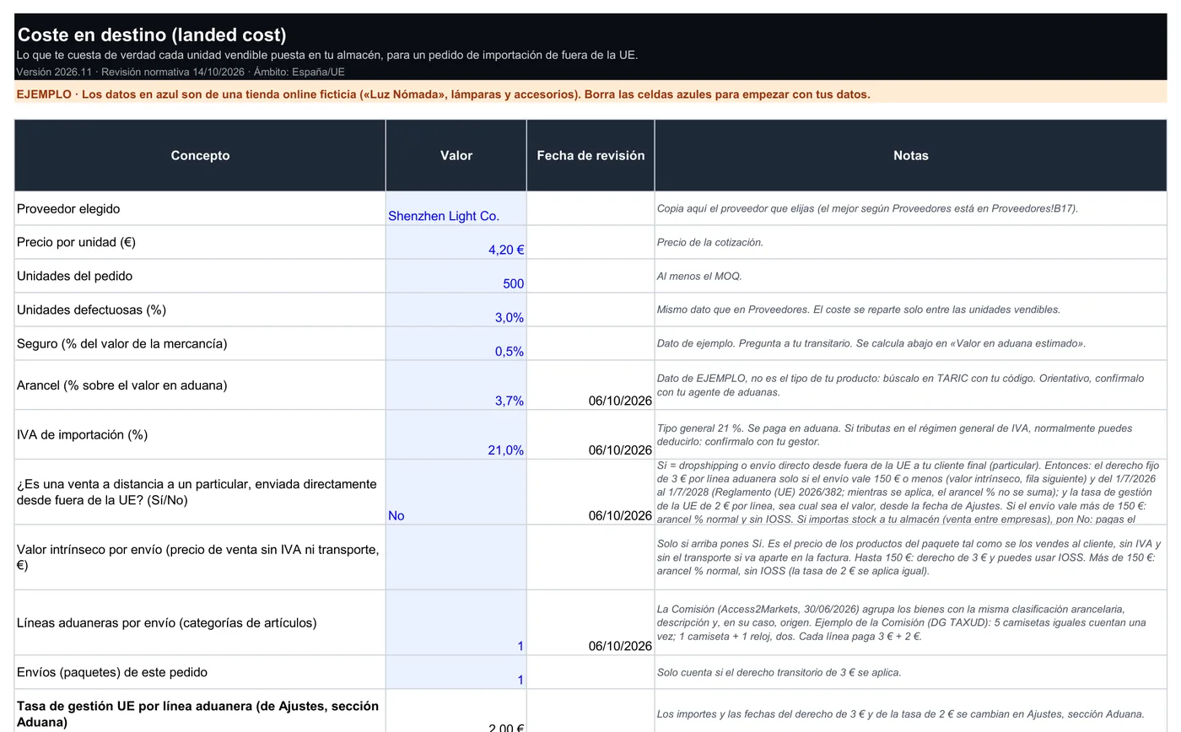1181x732 pixels.
Task: Click 'Arancel (% sobre el valor en aduana)' label
Action: [x=121, y=385]
